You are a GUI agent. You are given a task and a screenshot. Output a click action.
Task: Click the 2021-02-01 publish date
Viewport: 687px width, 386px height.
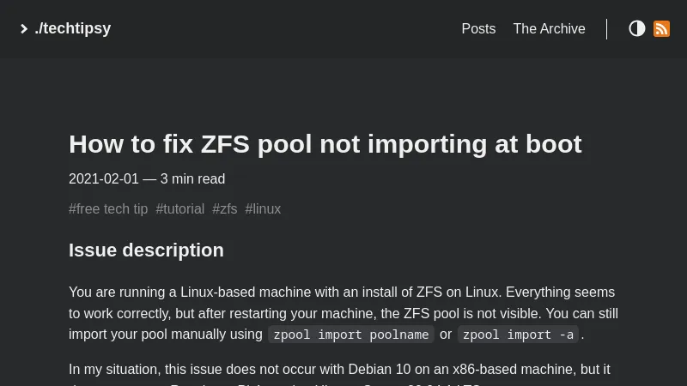(104, 178)
